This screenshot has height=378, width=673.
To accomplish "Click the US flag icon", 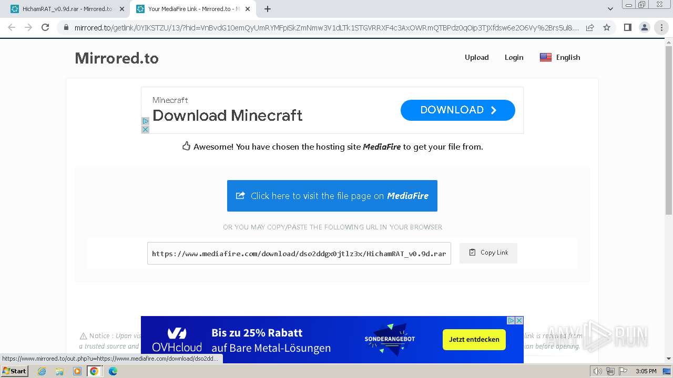I will 546,57.
